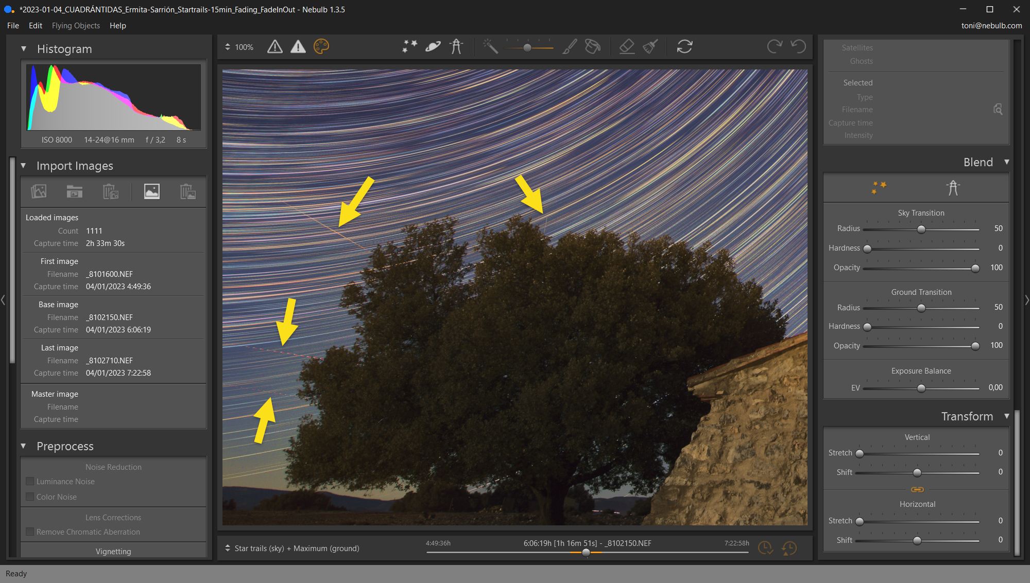Open the Flying Objects menu
This screenshot has width=1030, height=583.
click(76, 25)
